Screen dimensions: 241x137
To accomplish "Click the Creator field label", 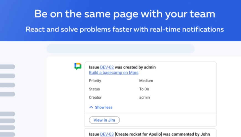I will (95, 97).
